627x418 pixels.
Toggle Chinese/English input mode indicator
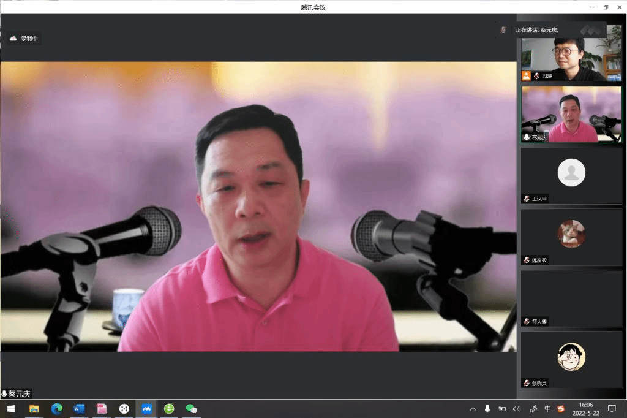pos(547,409)
